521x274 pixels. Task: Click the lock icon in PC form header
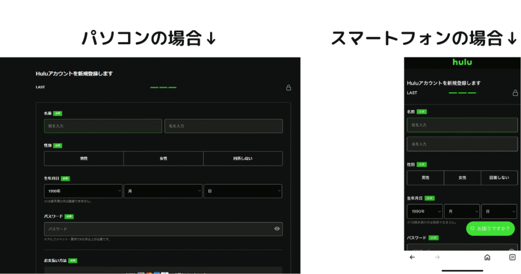pos(288,88)
